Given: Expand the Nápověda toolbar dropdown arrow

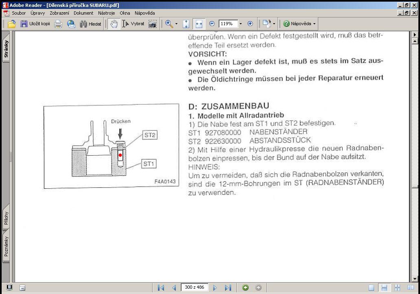Looking at the screenshot, I should (315, 24).
